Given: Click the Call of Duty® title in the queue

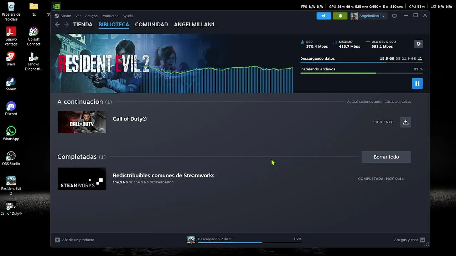Looking at the screenshot, I should tap(130, 119).
